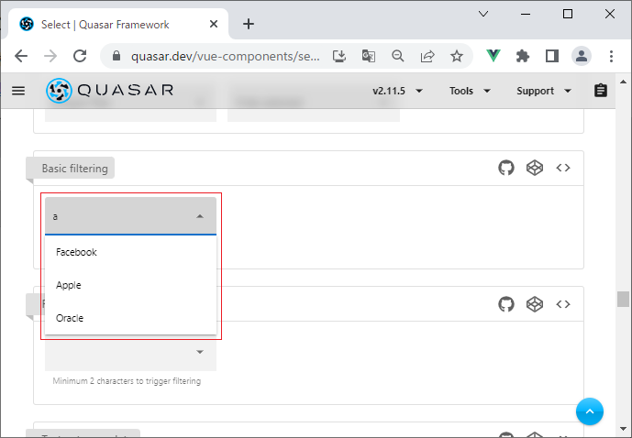View source code of Basic filtering
The width and height of the screenshot is (632, 438).
pos(563,168)
